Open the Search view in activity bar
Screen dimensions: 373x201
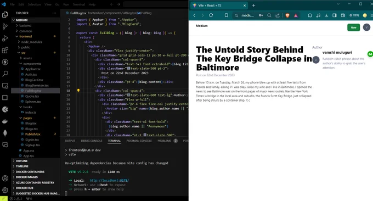click(x=5, y=74)
